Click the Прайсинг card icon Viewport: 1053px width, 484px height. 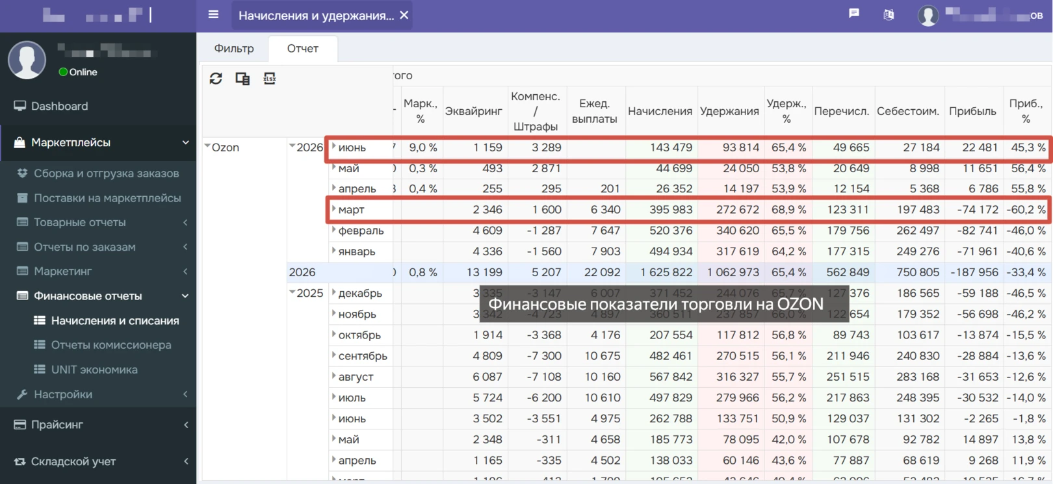point(20,424)
